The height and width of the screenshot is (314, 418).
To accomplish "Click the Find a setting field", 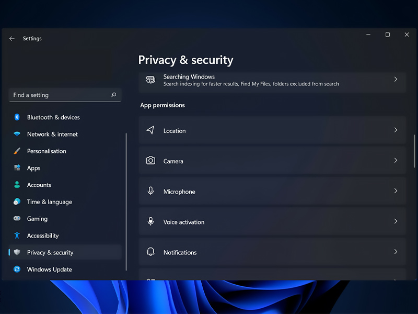I will pos(60,95).
